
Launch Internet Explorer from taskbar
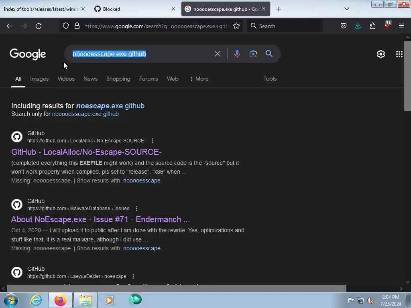(36, 300)
